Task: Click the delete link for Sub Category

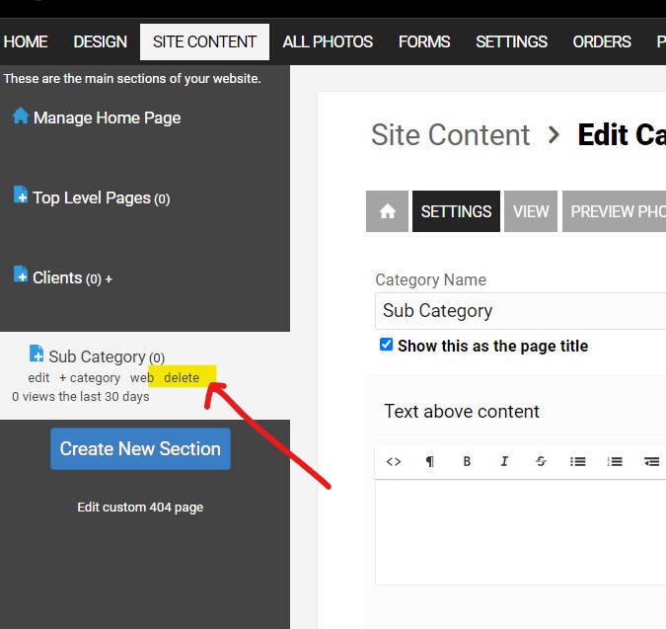Action: pyautogui.click(x=182, y=378)
